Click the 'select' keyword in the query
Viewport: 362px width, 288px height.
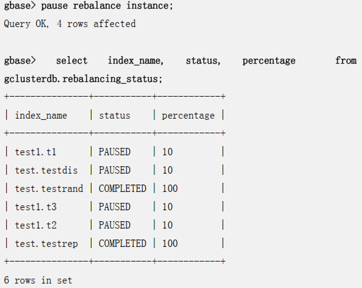coord(72,61)
